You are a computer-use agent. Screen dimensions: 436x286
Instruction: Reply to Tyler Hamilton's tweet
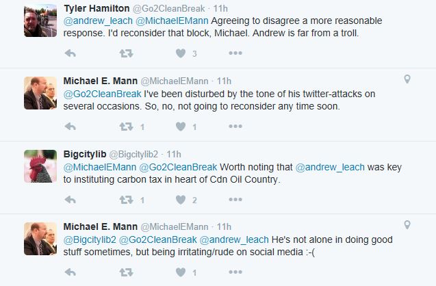coord(70,53)
